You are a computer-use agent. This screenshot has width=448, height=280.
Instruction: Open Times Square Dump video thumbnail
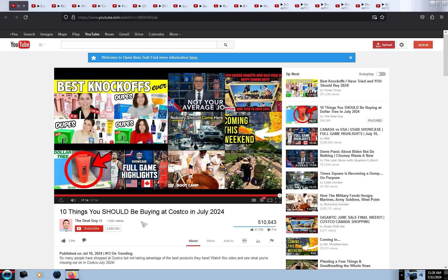(302, 180)
